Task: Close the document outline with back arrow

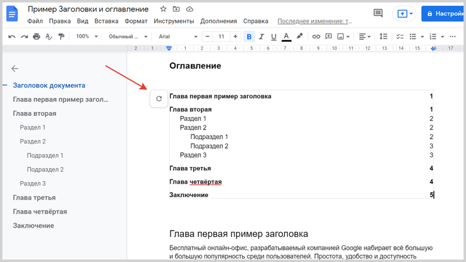Action: [x=15, y=69]
